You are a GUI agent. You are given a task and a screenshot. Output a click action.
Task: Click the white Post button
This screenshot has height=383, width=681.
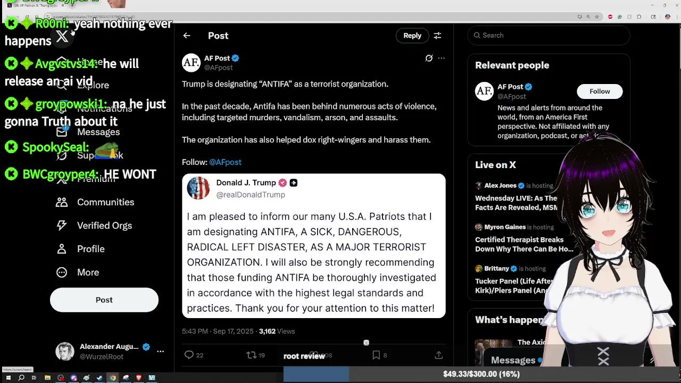click(x=104, y=300)
